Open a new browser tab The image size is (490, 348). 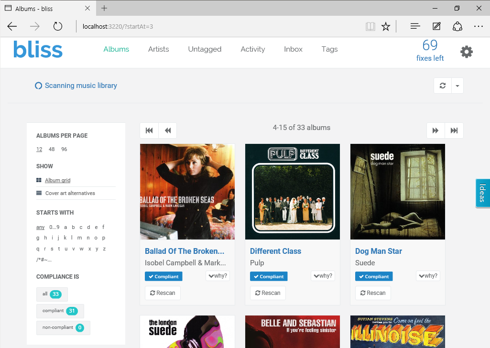tap(104, 9)
